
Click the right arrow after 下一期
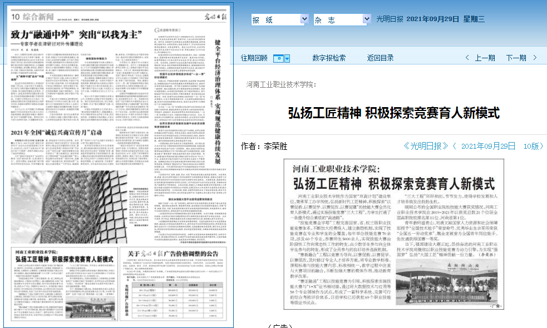coord(535,58)
